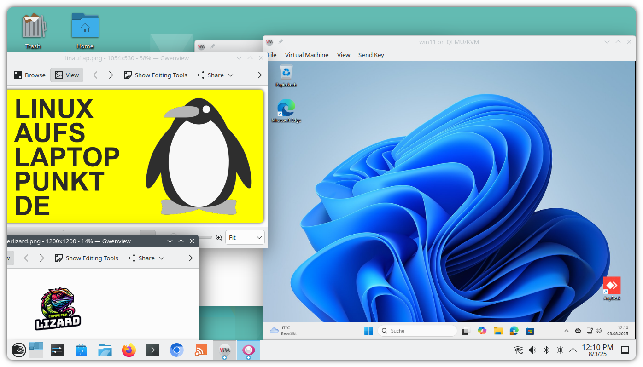643x367 pixels.
Task: Open the Share dropdown in Gwenview
Action: (x=215, y=75)
